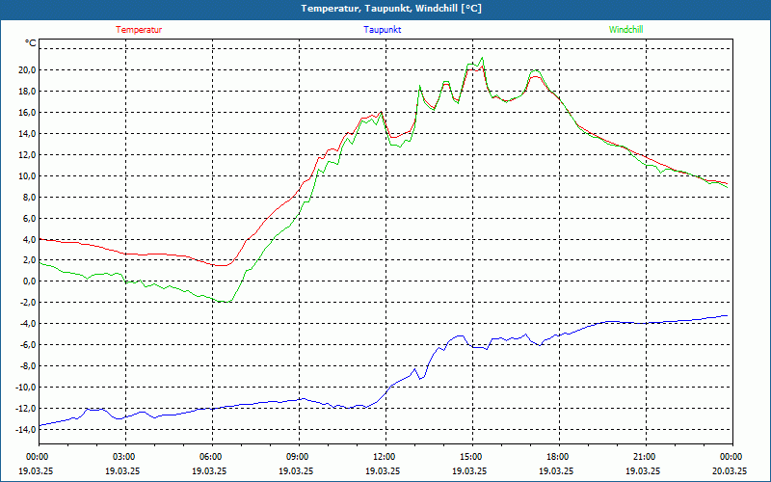
Task: Click the °C unit label above y-axis
Action: point(31,43)
